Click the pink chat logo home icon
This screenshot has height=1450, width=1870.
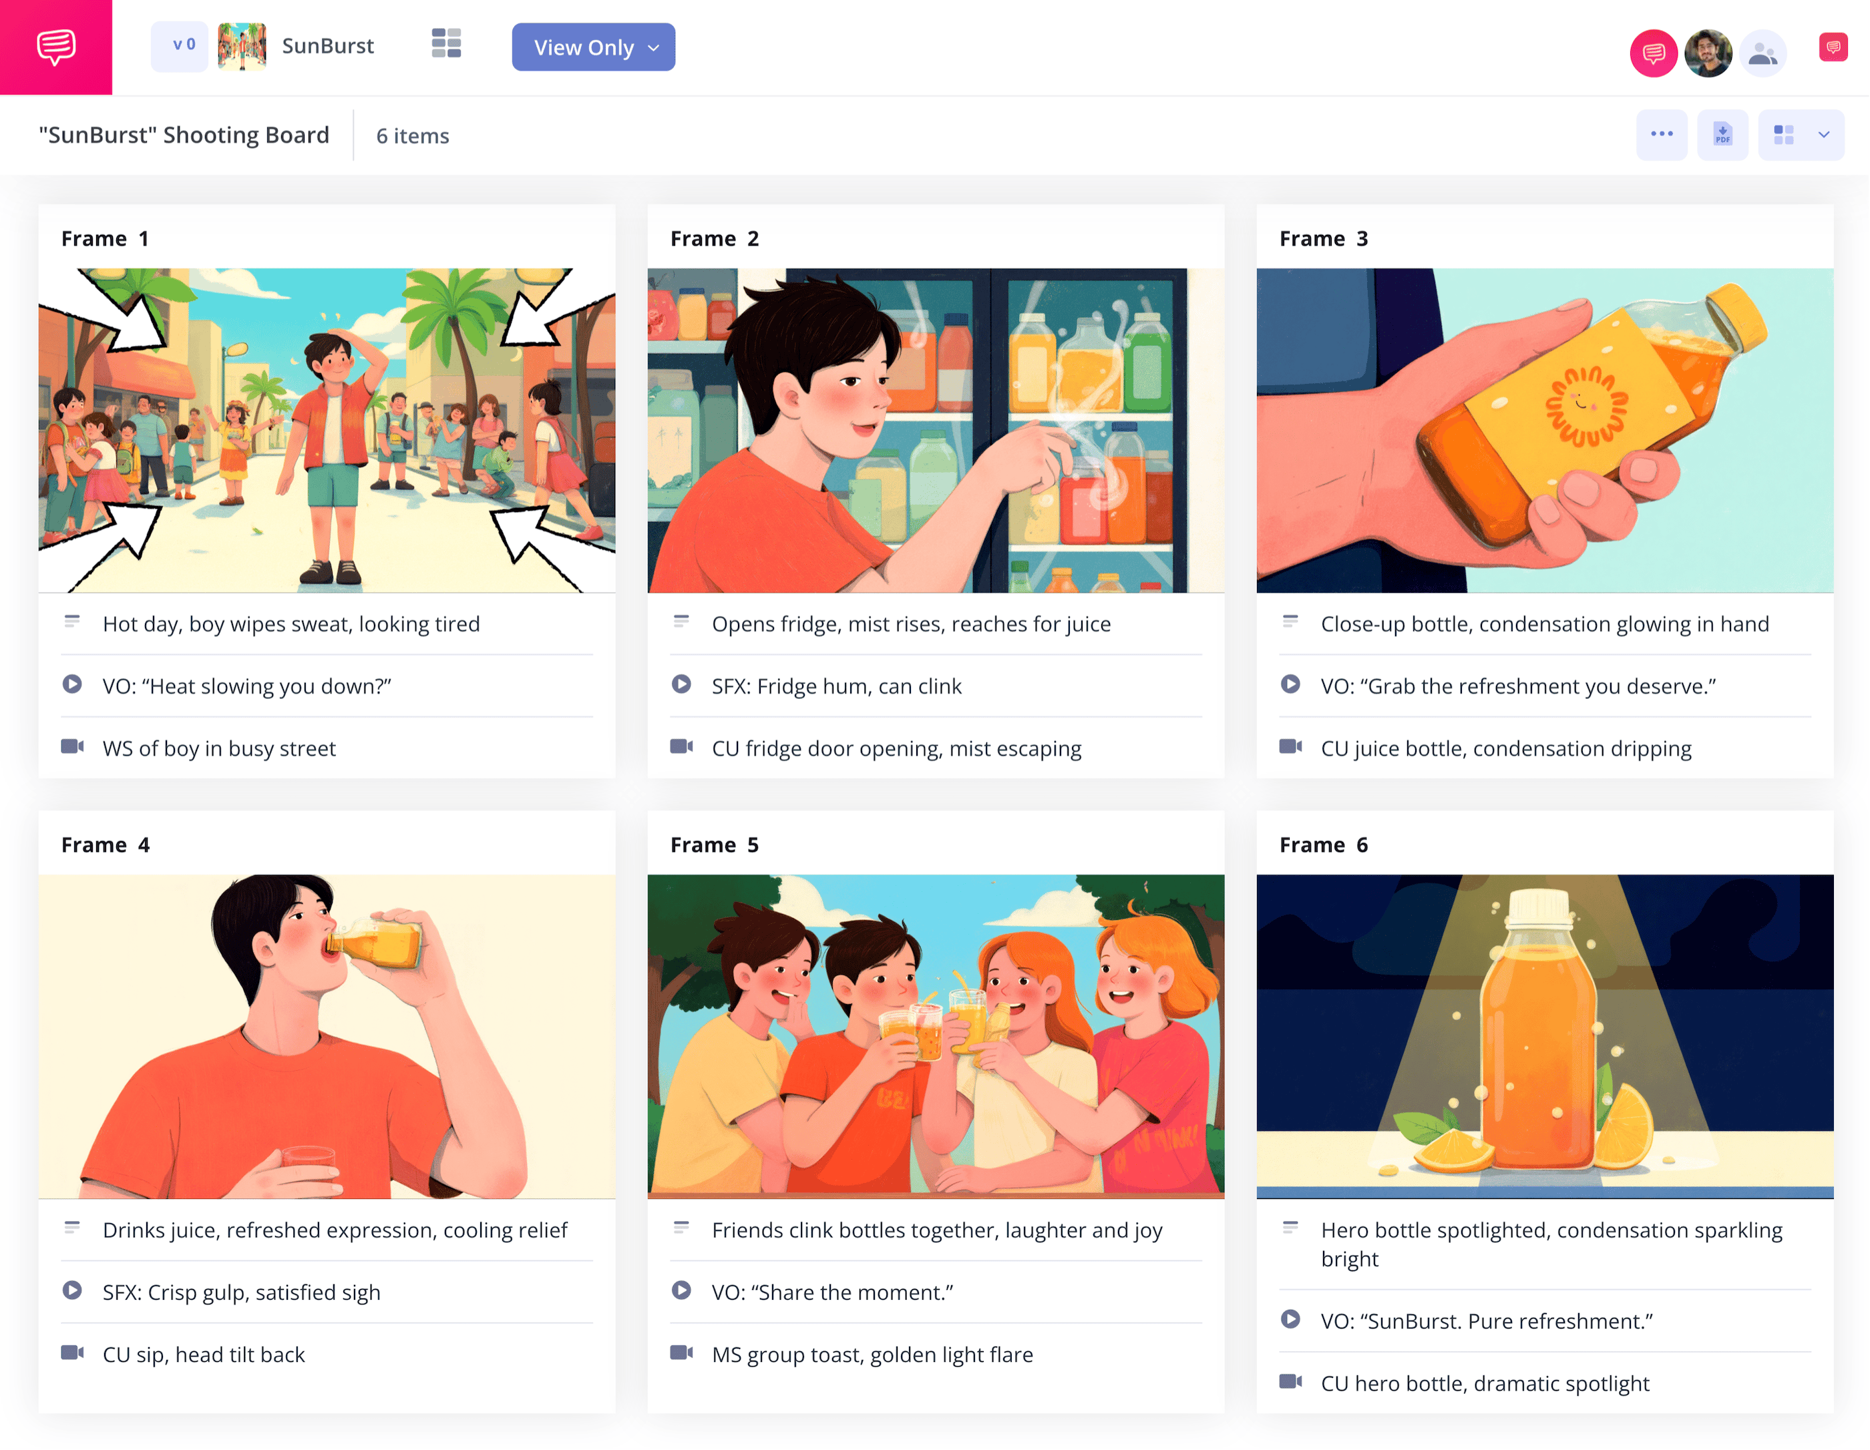tap(55, 47)
